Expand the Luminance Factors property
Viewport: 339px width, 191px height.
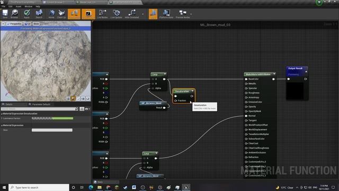[x=2, y=118]
